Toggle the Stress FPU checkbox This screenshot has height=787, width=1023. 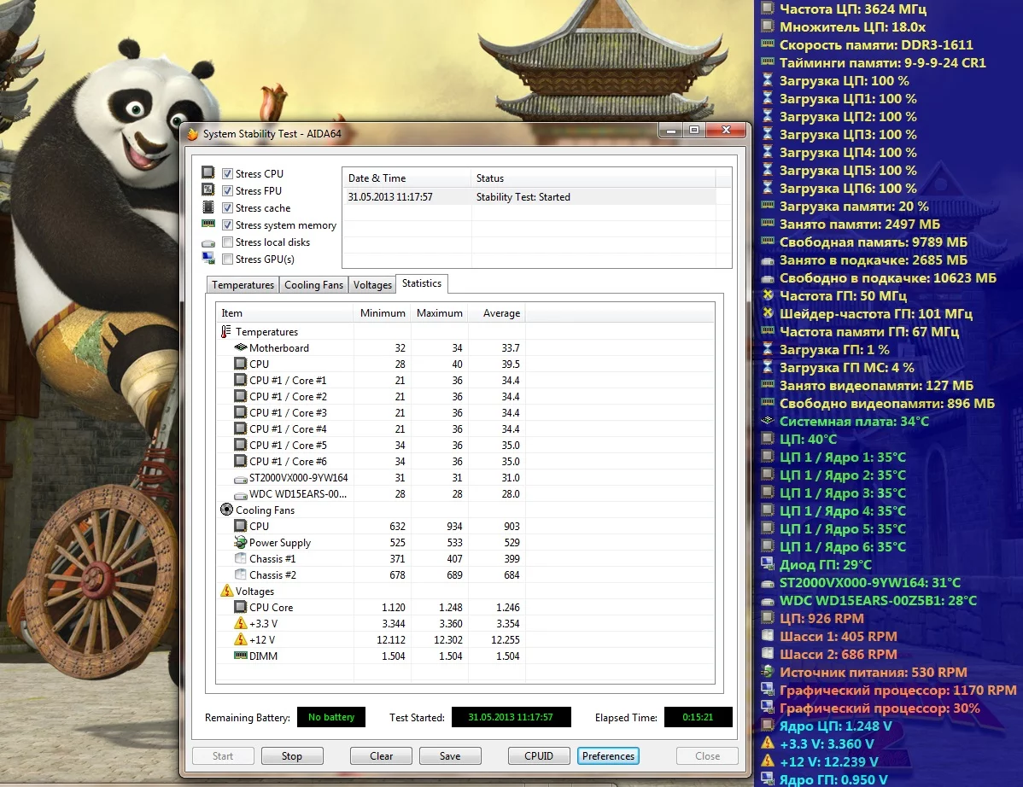pyautogui.click(x=228, y=190)
